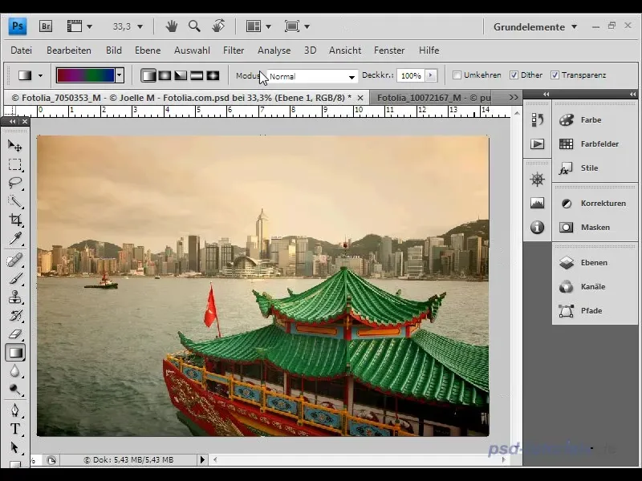The image size is (642, 481).
Task: Select the Eyedropper tool
Action: click(x=15, y=238)
